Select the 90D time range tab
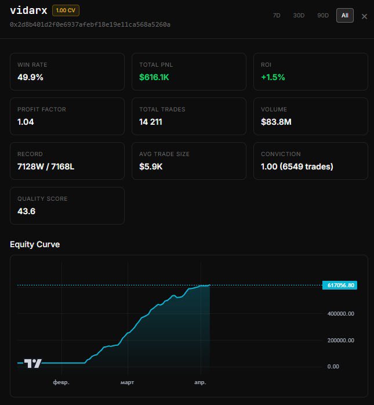Screen dimensions: 374x405 pos(322,16)
